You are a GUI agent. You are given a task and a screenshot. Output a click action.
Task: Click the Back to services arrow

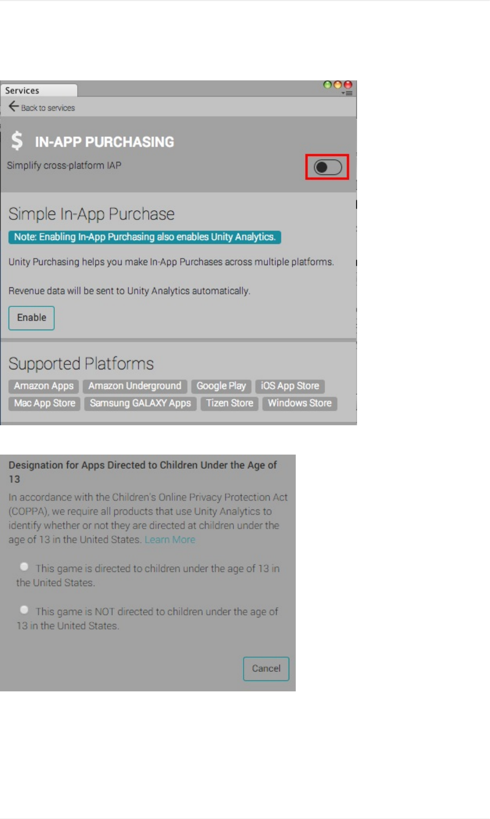point(14,106)
